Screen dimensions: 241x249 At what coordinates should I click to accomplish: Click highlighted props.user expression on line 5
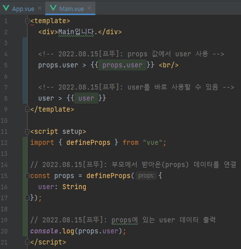pos(123,65)
